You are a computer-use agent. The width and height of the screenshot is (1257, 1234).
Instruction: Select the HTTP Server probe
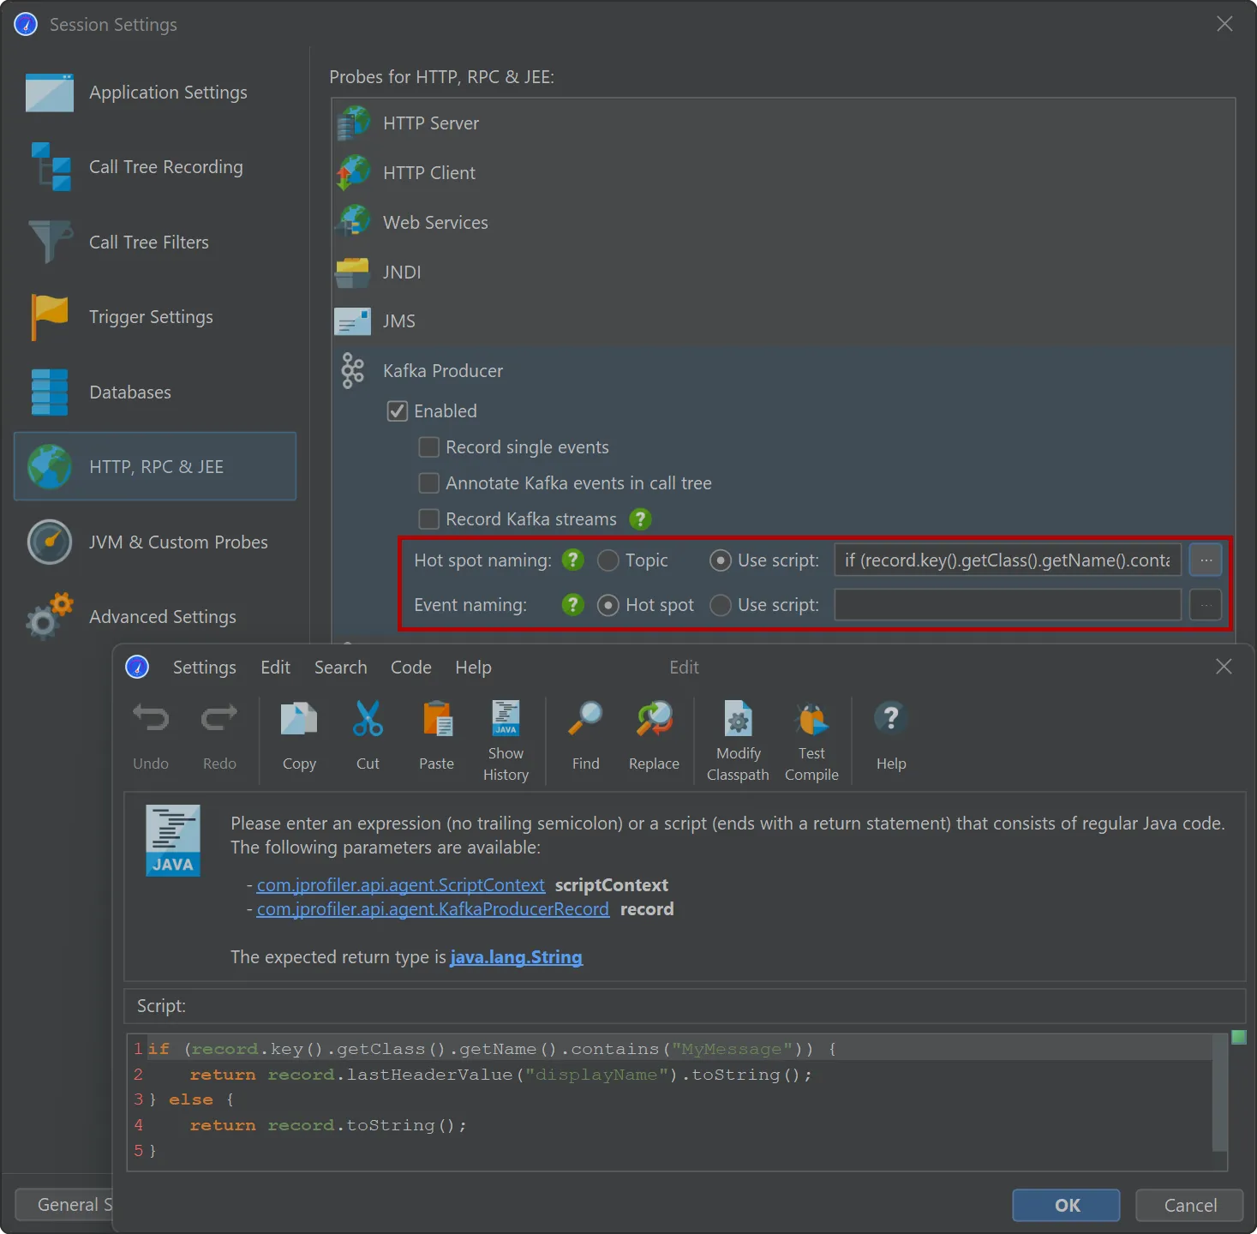(783, 123)
